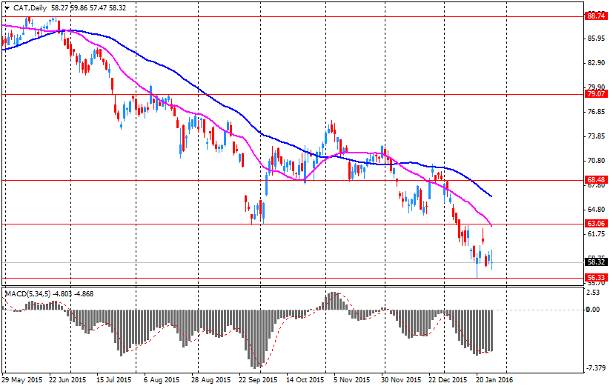Click the 15 Jul 2015 date label
The image size is (613, 386).
click(113, 380)
